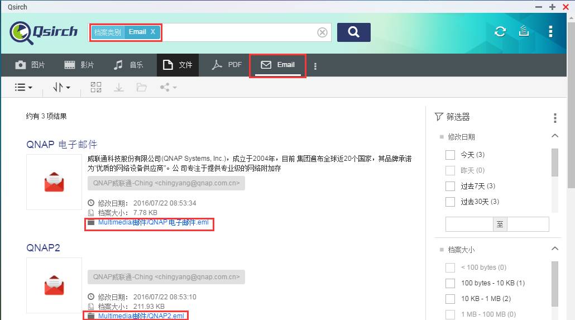Click the magnifier search button
The height and width of the screenshot is (320, 575).
353,32
